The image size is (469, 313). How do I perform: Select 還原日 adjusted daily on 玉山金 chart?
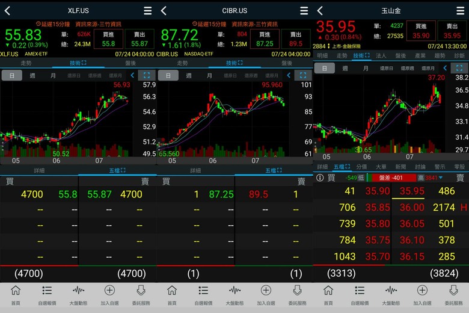click(x=387, y=68)
